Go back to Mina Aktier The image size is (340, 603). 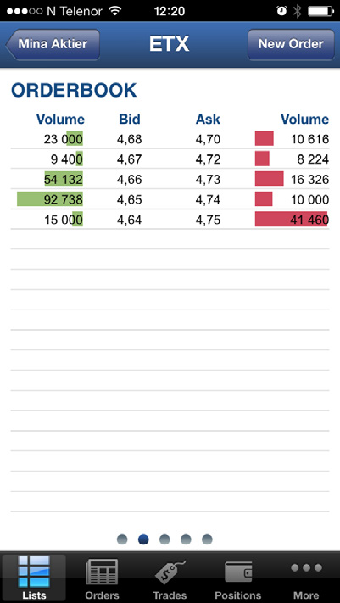coord(53,44)
